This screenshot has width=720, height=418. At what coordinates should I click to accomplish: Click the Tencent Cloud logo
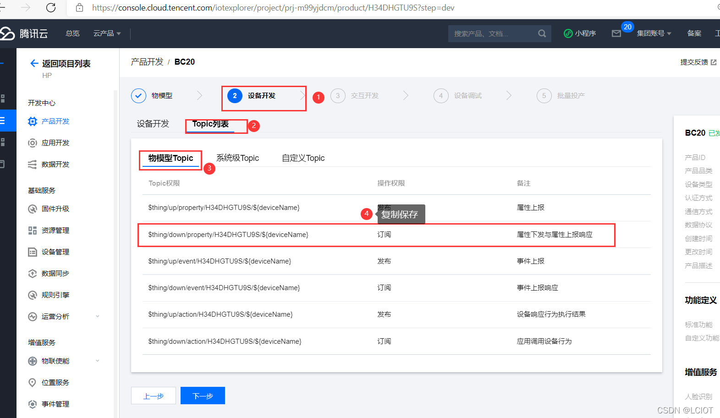(24, 33)
